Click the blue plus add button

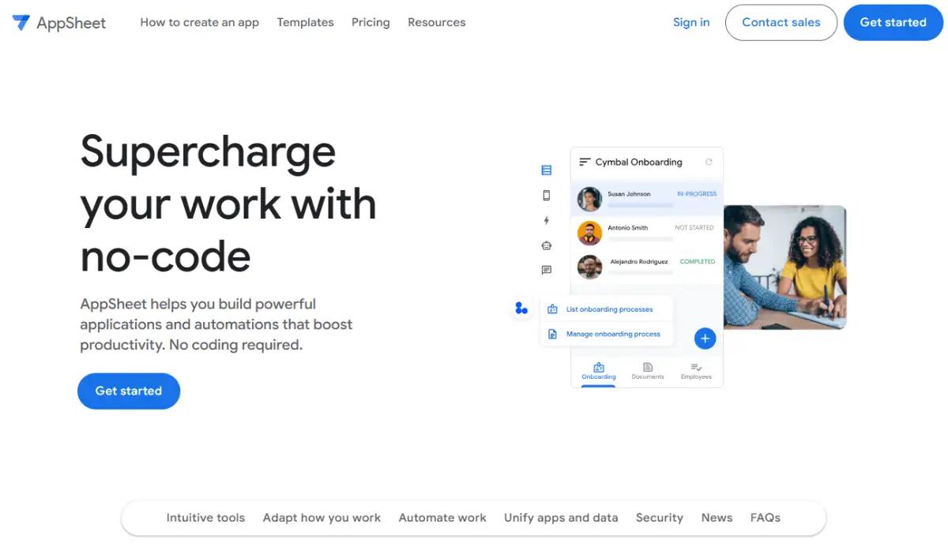pos(705,339)
